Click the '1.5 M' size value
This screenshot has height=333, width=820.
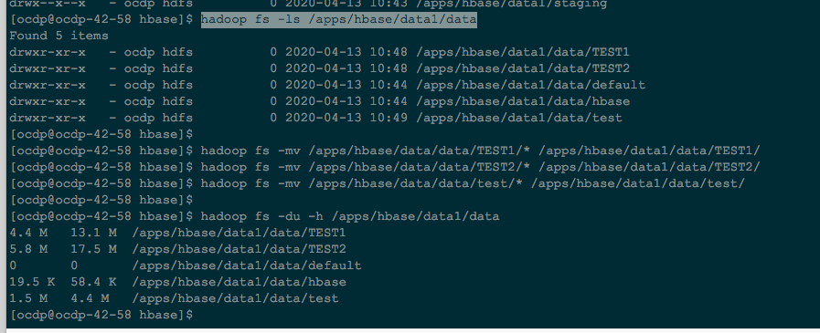pyautogui.click(x=28, y=298)
